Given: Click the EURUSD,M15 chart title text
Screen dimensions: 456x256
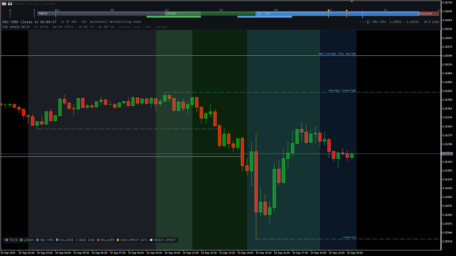Looking at the screenshot, I should coord(35,4).
